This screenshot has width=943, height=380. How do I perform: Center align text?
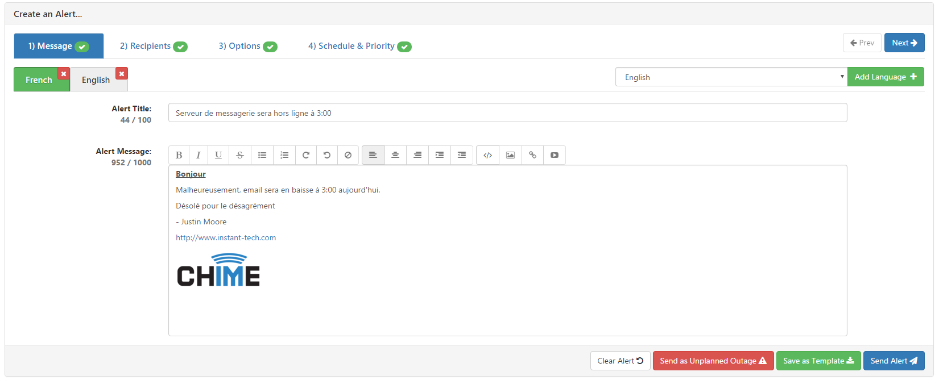click(395, 155)
